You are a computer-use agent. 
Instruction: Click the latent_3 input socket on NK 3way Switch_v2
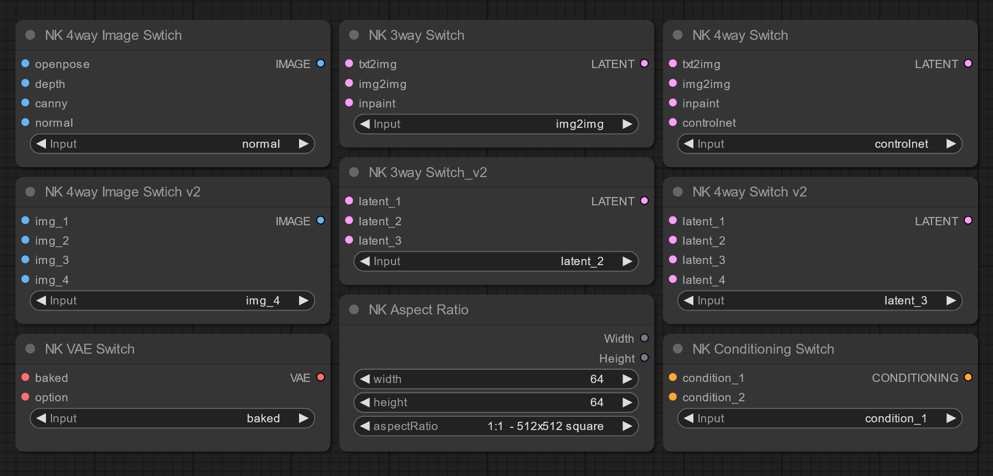click(x=349, y=240)
